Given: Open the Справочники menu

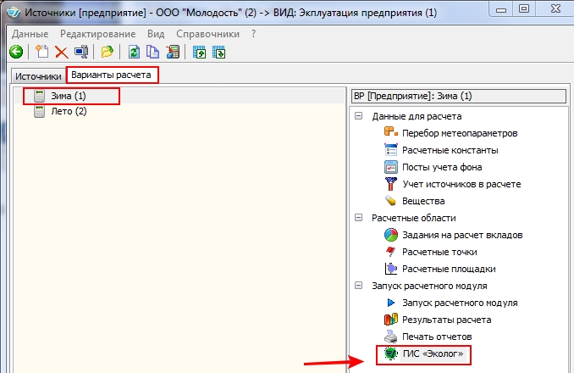Looking at the screenshot, I should (x=207, y=33).
